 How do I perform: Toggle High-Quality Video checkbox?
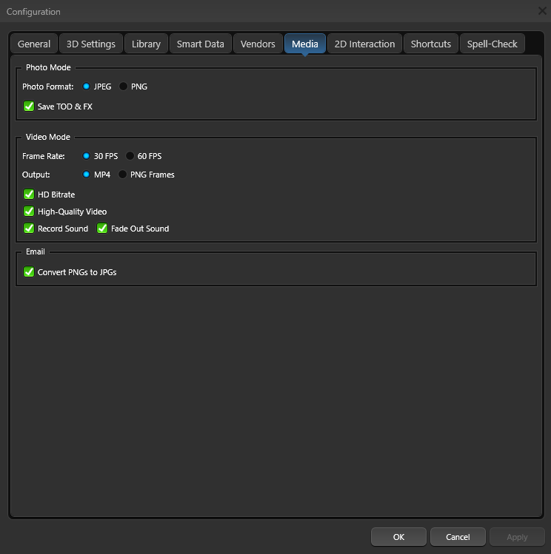[x=30, y=212]
